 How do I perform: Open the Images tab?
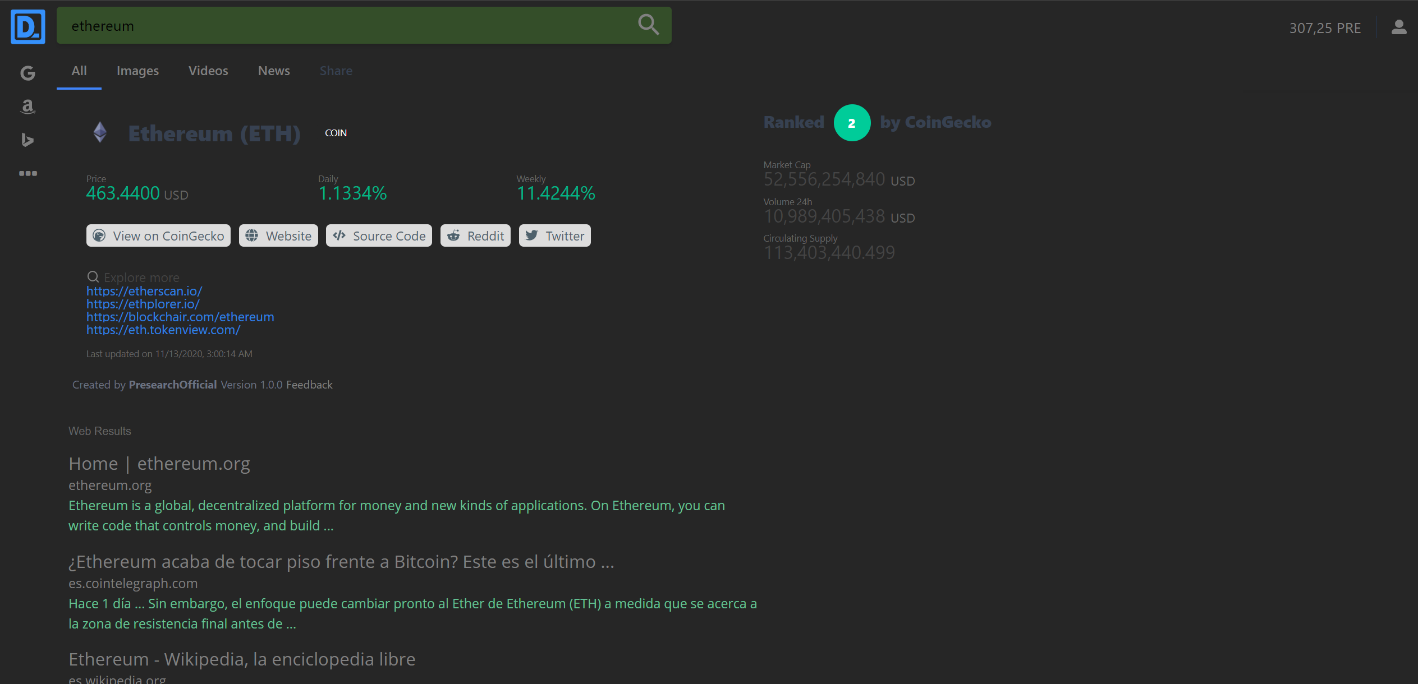tap(137, 71)
